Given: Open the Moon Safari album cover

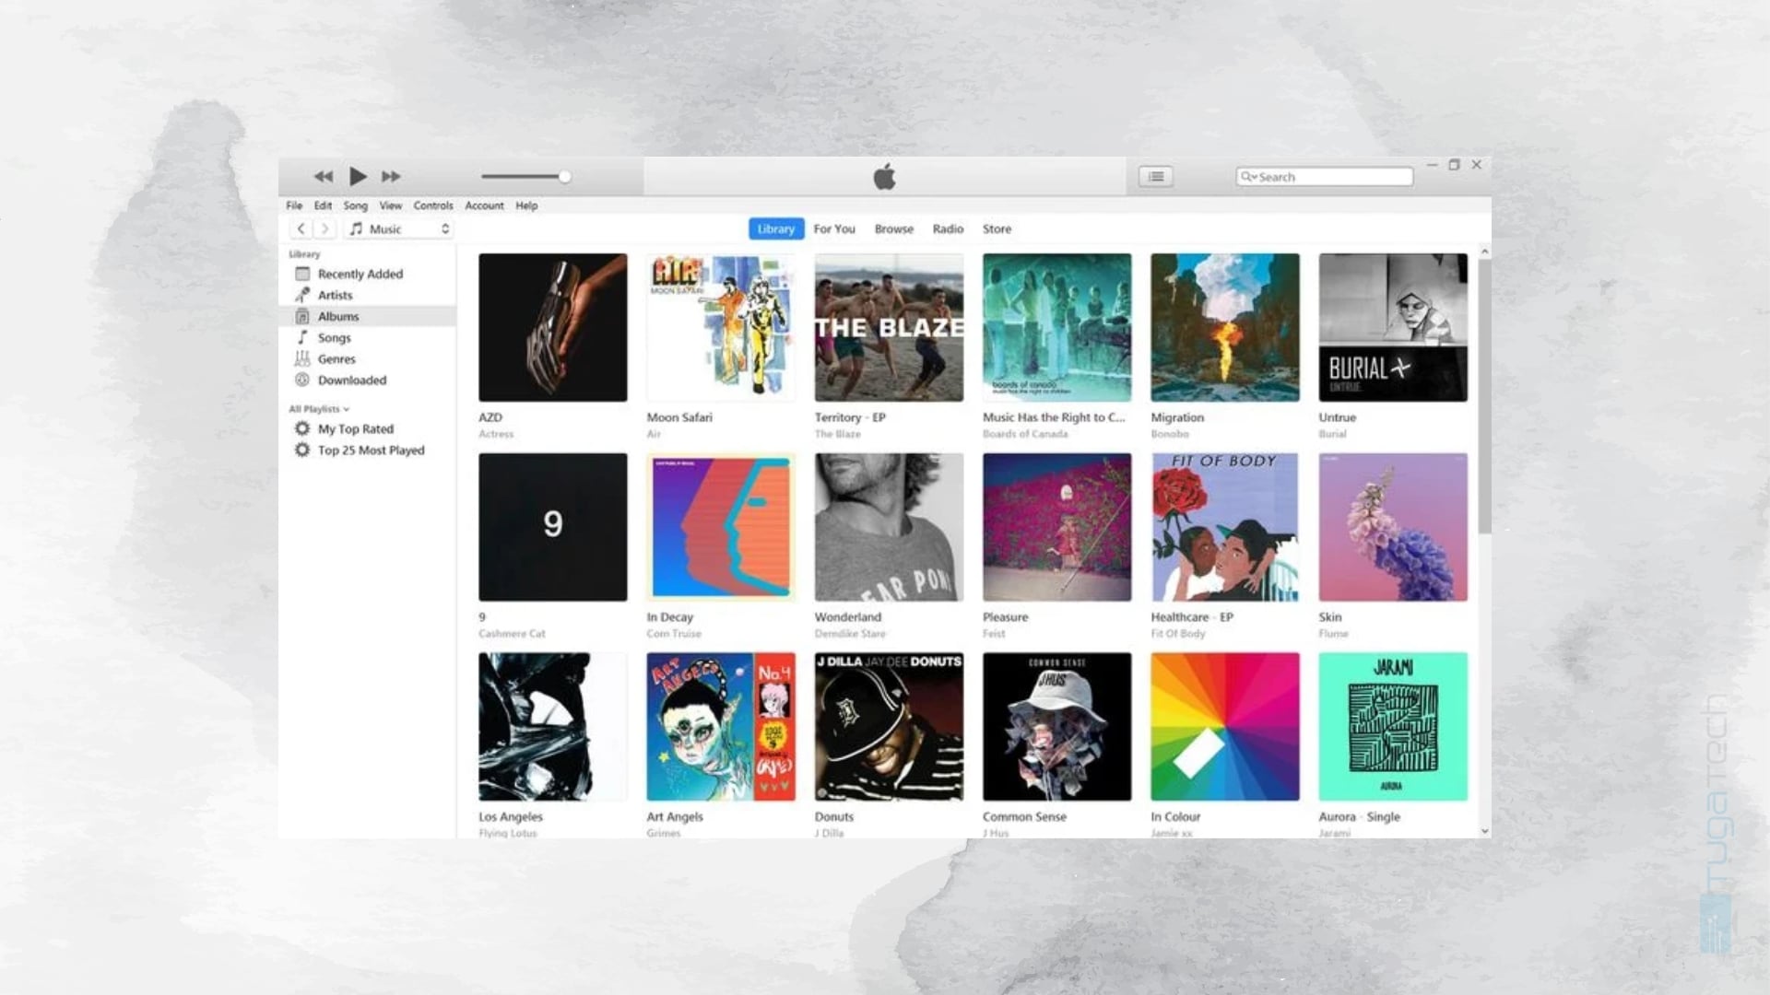Looking at the screenshot, I should (721, 327).
